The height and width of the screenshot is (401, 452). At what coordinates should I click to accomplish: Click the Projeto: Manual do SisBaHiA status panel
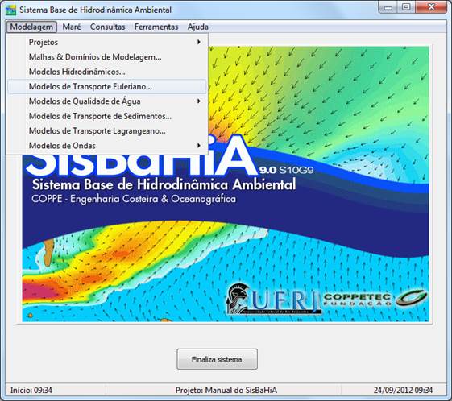click(226, 390)
